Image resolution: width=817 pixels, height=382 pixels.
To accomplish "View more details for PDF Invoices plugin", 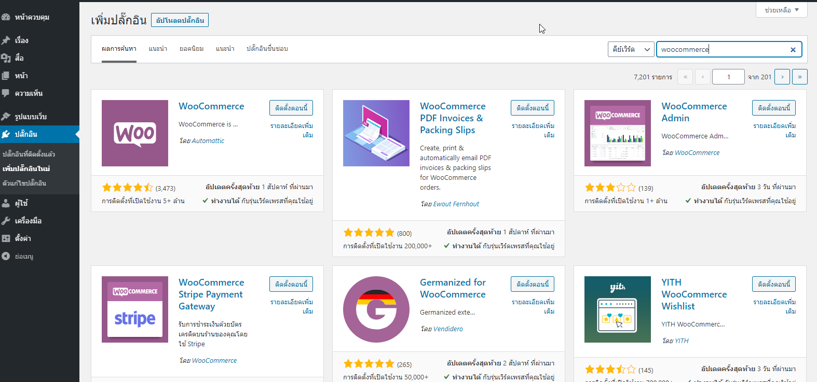I will tap(533, 130).
